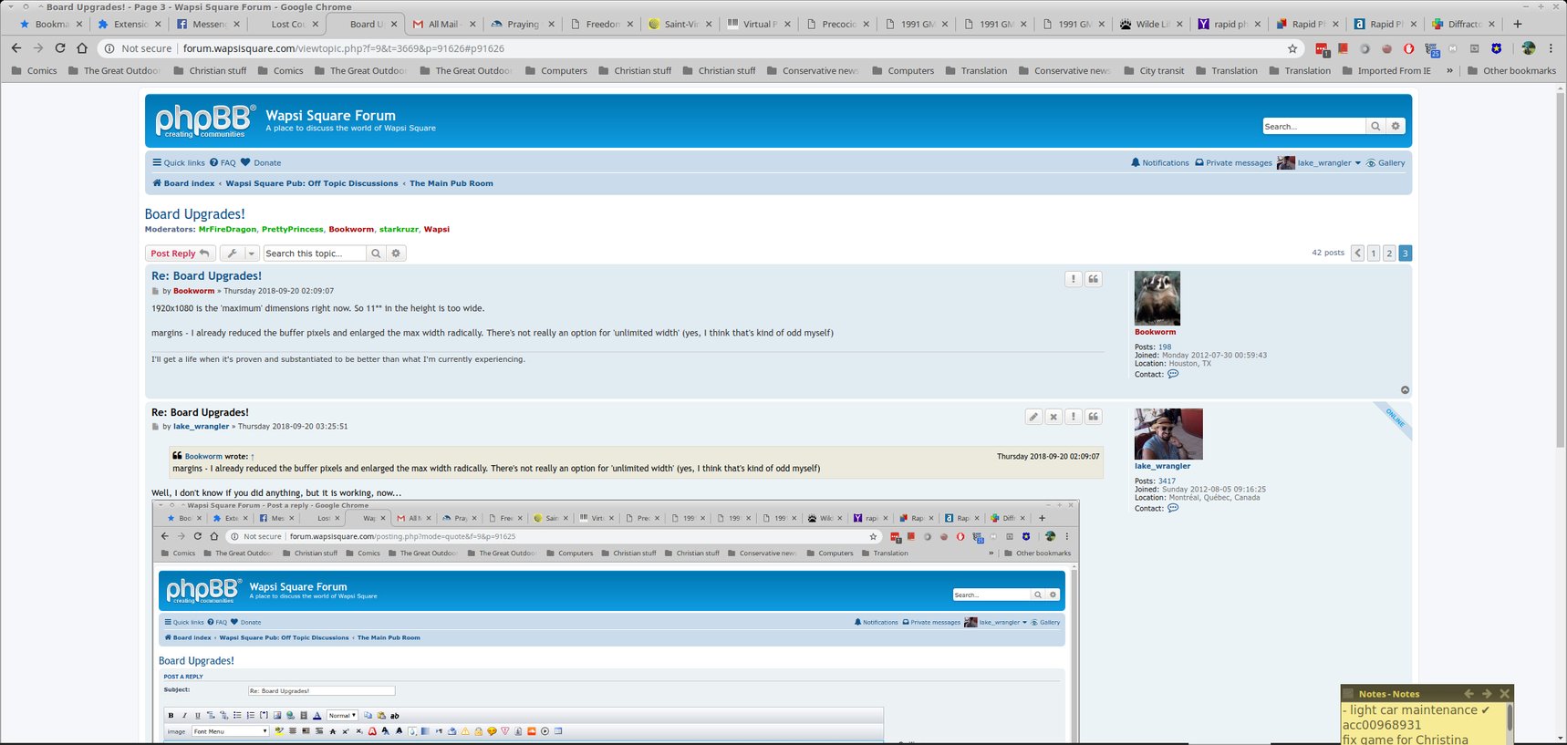1567x745 pixels.
Task: Click the Notifications bell icon
Action: (1136, 163)
